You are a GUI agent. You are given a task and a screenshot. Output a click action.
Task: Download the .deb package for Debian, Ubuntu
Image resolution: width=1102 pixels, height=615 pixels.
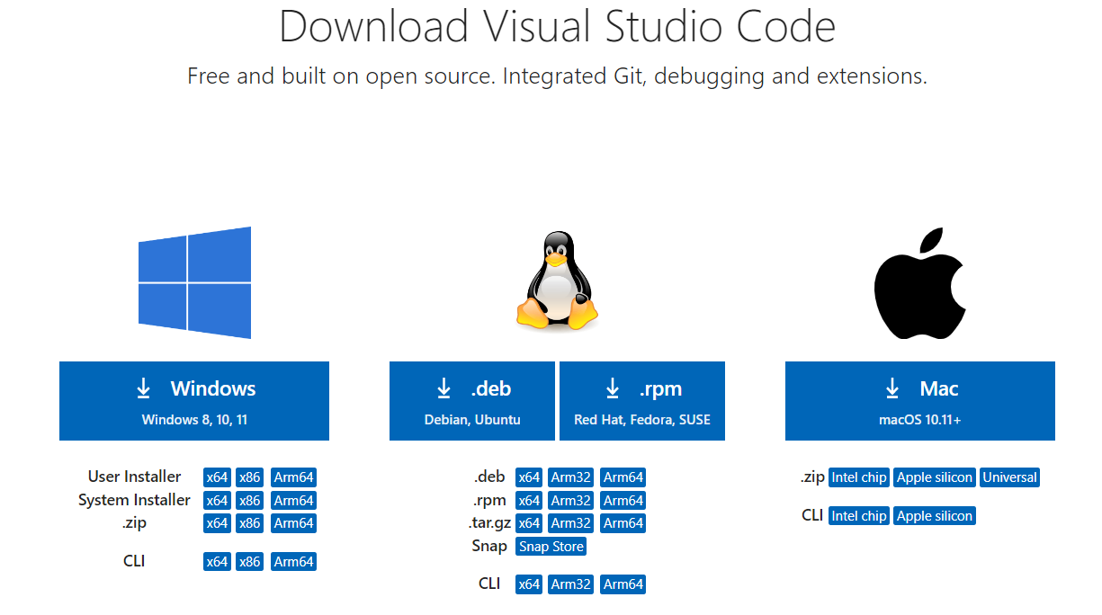pos(472,401)
